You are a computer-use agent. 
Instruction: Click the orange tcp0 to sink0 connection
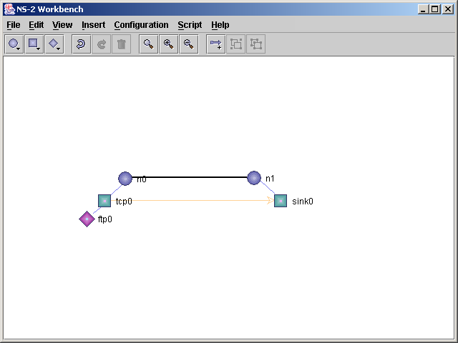point(193,200)
